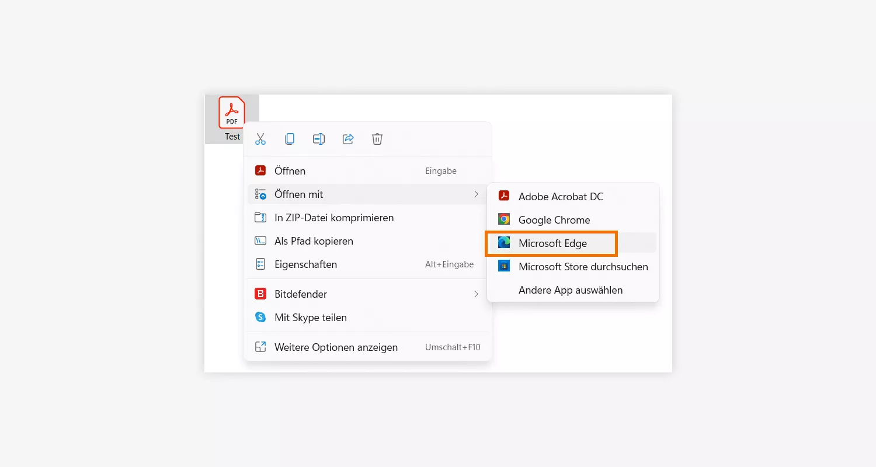
Task: Click the Microsoft Store icon
Action: click(x=504, y=266)
